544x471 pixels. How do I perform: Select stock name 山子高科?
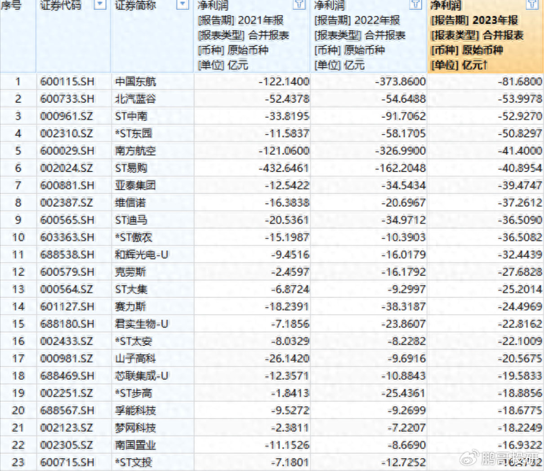tap(135, 358)
